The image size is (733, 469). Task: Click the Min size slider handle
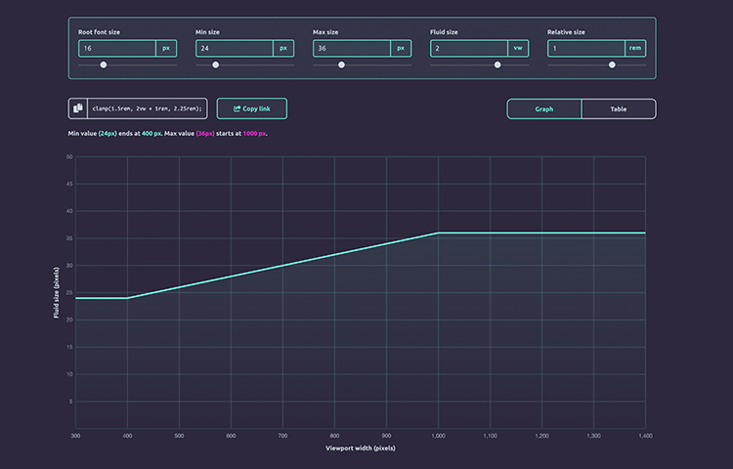216,64
